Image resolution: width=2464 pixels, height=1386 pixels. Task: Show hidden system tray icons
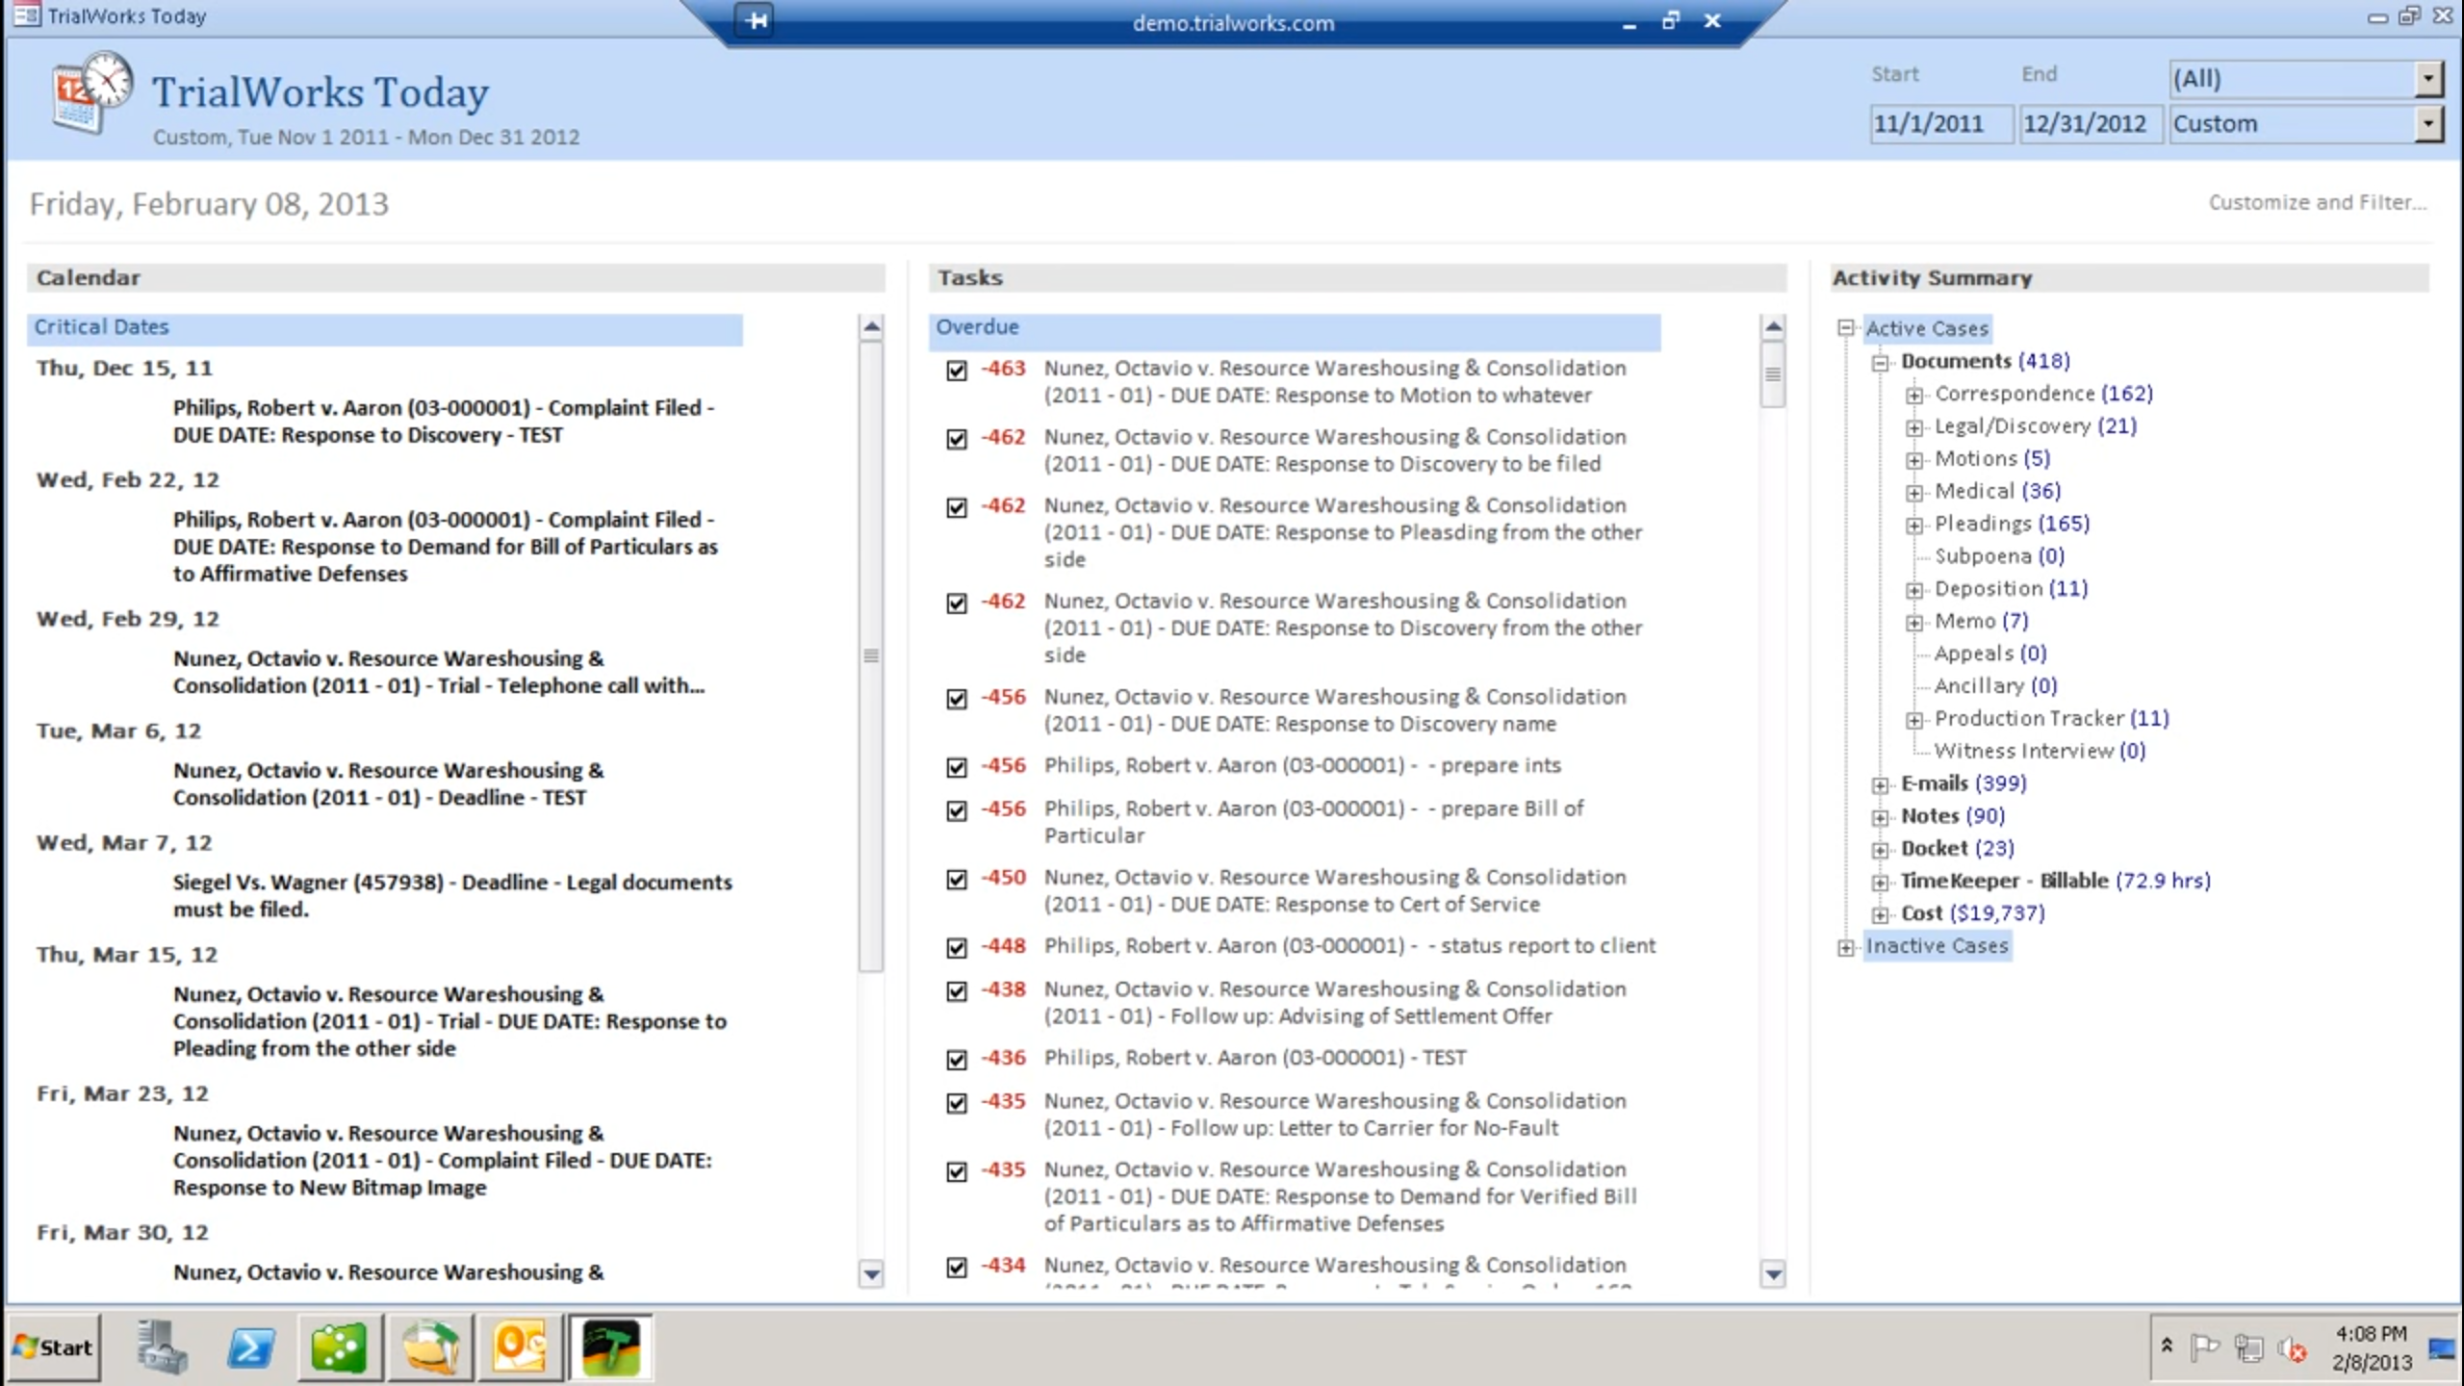point(2167,1347)
